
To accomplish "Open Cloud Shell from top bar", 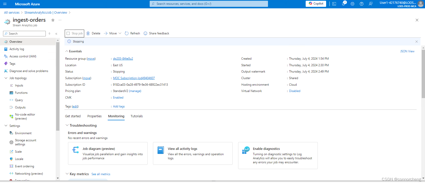I will pos(334,4).
